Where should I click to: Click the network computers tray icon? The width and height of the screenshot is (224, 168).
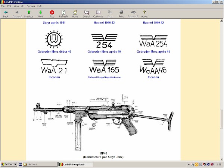pos(208,165)
